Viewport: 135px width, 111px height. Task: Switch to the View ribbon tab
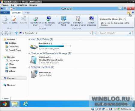tap(27, 13)
